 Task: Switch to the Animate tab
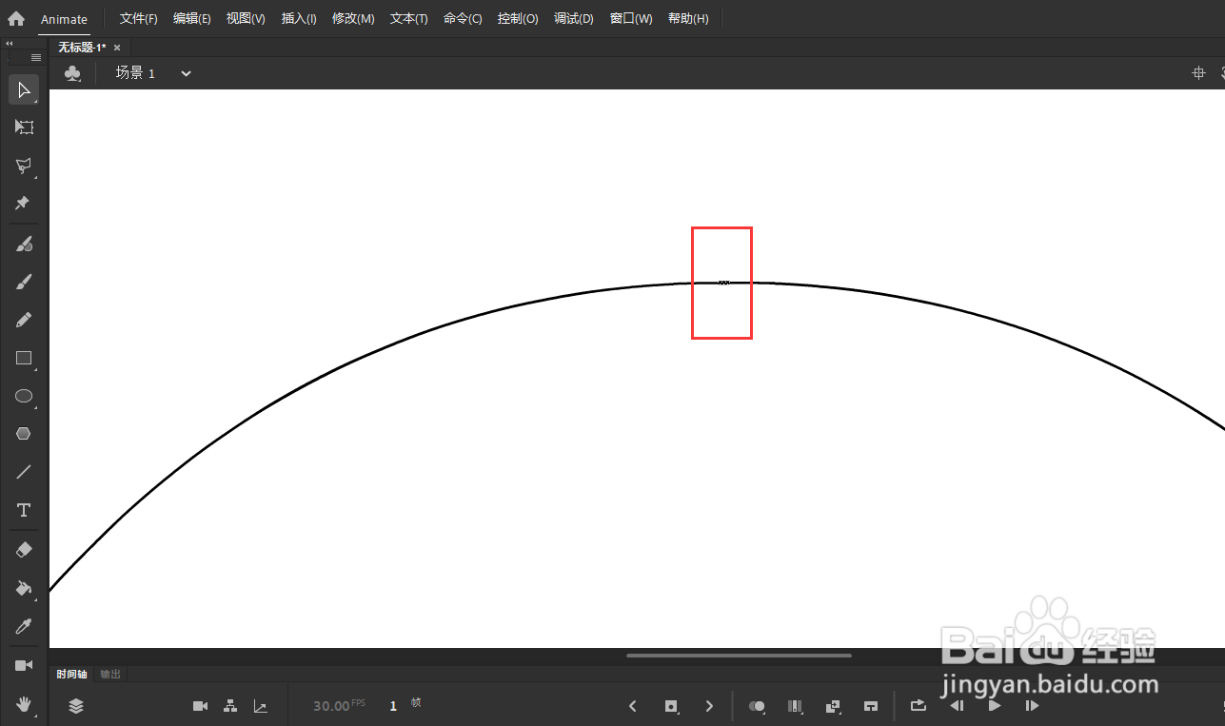64,19
